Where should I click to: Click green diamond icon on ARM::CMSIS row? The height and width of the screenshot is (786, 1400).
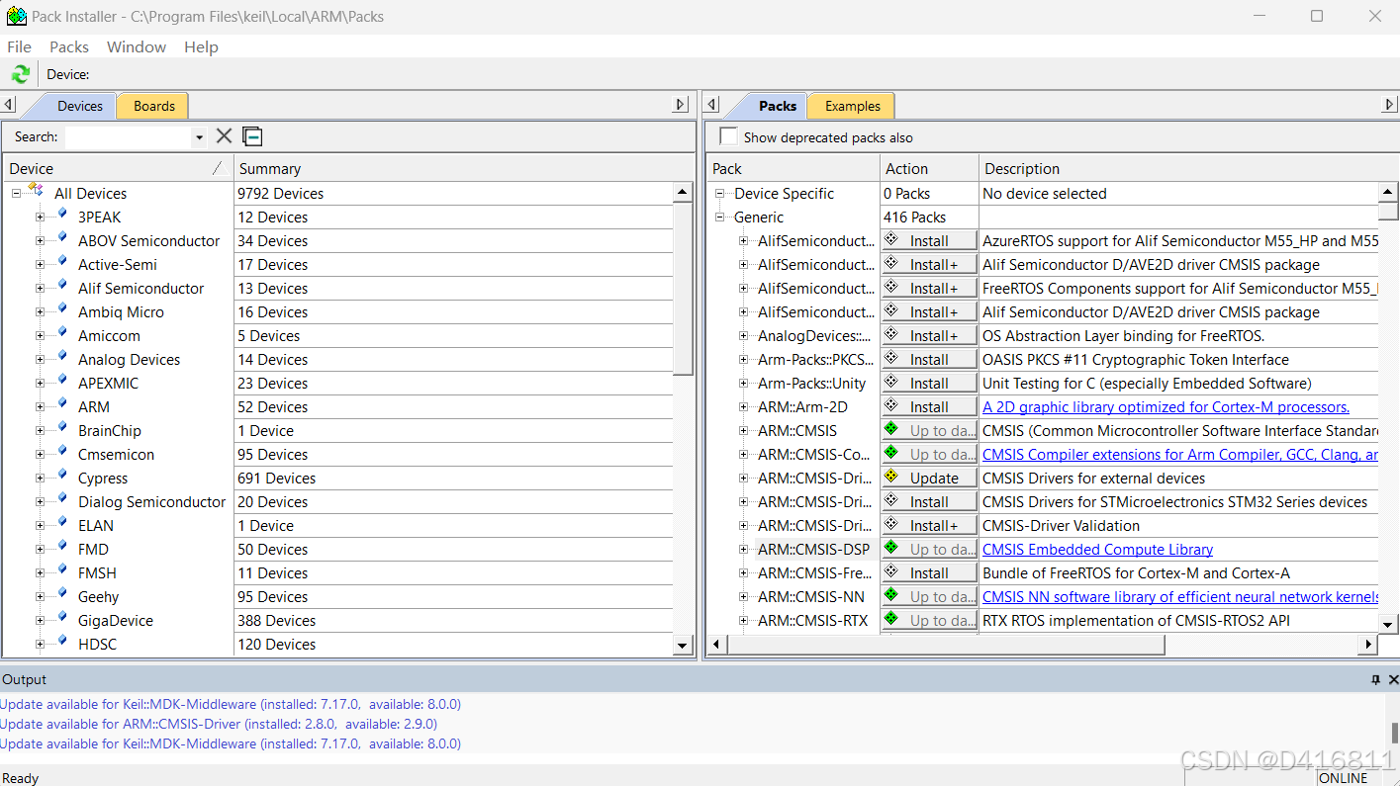(x=891, y=429)
